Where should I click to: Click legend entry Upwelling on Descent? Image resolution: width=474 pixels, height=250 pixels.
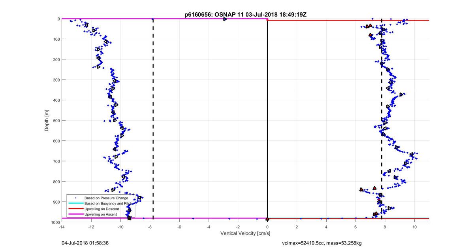pos(102,209)
